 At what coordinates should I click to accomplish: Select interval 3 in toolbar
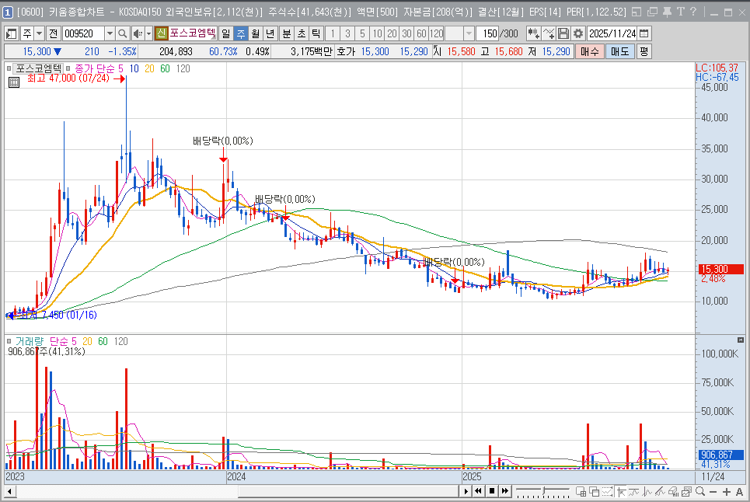[x=347, y=33]
